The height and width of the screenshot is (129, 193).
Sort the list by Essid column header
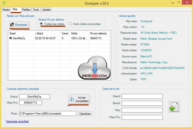point(21,33)
